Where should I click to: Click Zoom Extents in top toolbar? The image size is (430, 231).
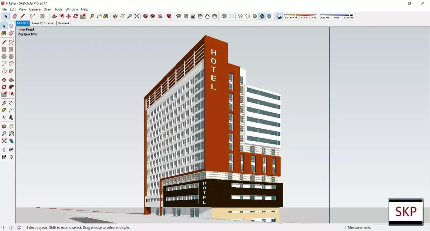pos(137,16)
